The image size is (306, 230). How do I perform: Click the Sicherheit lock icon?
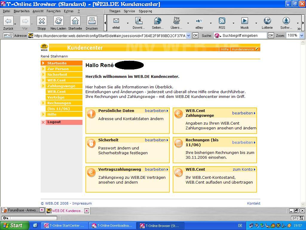[x=91, y=143]
